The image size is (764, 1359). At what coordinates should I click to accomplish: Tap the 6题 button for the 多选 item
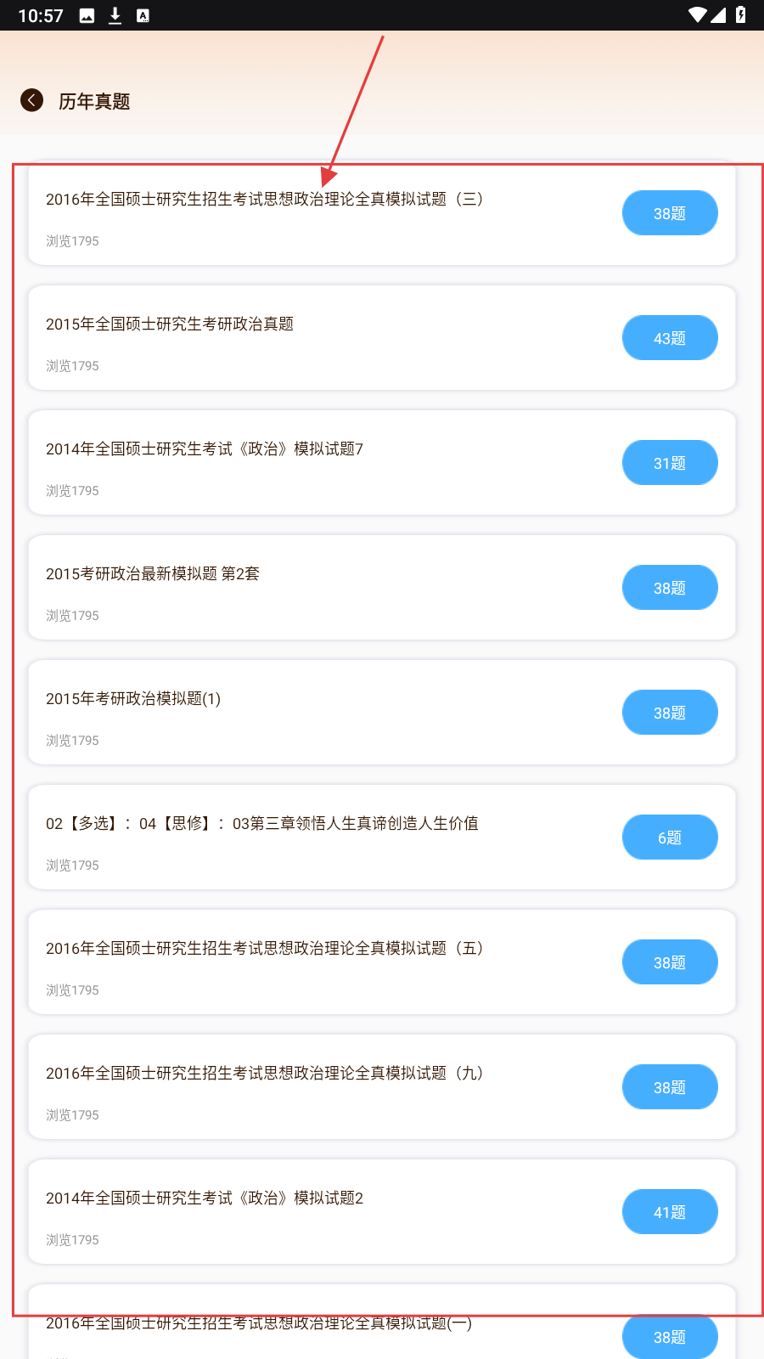669,837
